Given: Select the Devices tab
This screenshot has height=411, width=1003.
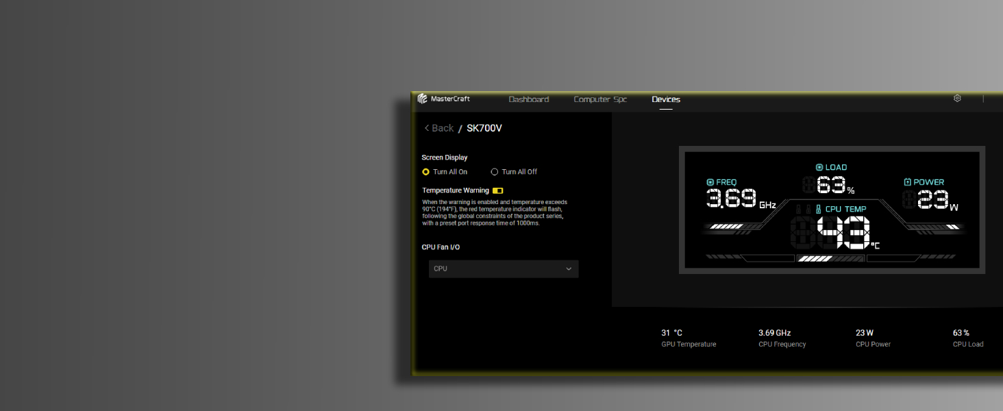Looking at the screenshot, I should coord(666,99).
